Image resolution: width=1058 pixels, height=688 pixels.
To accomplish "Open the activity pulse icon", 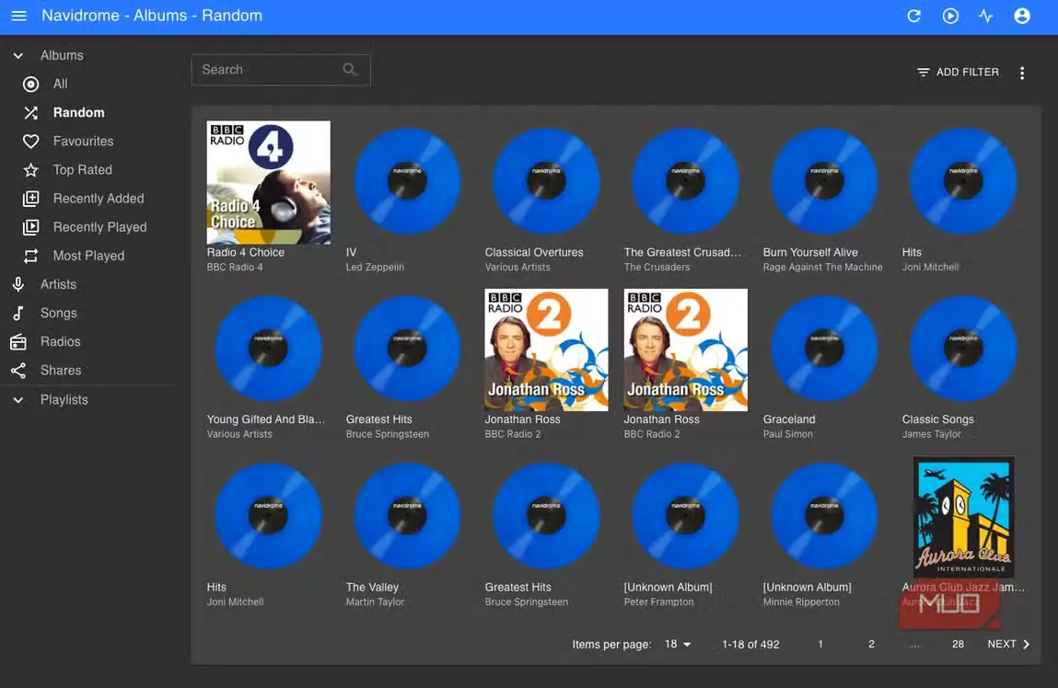I will click(x=986, y=16).
